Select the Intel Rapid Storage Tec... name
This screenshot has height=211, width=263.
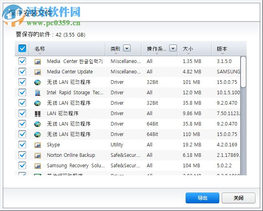click(x=75, y=93)
